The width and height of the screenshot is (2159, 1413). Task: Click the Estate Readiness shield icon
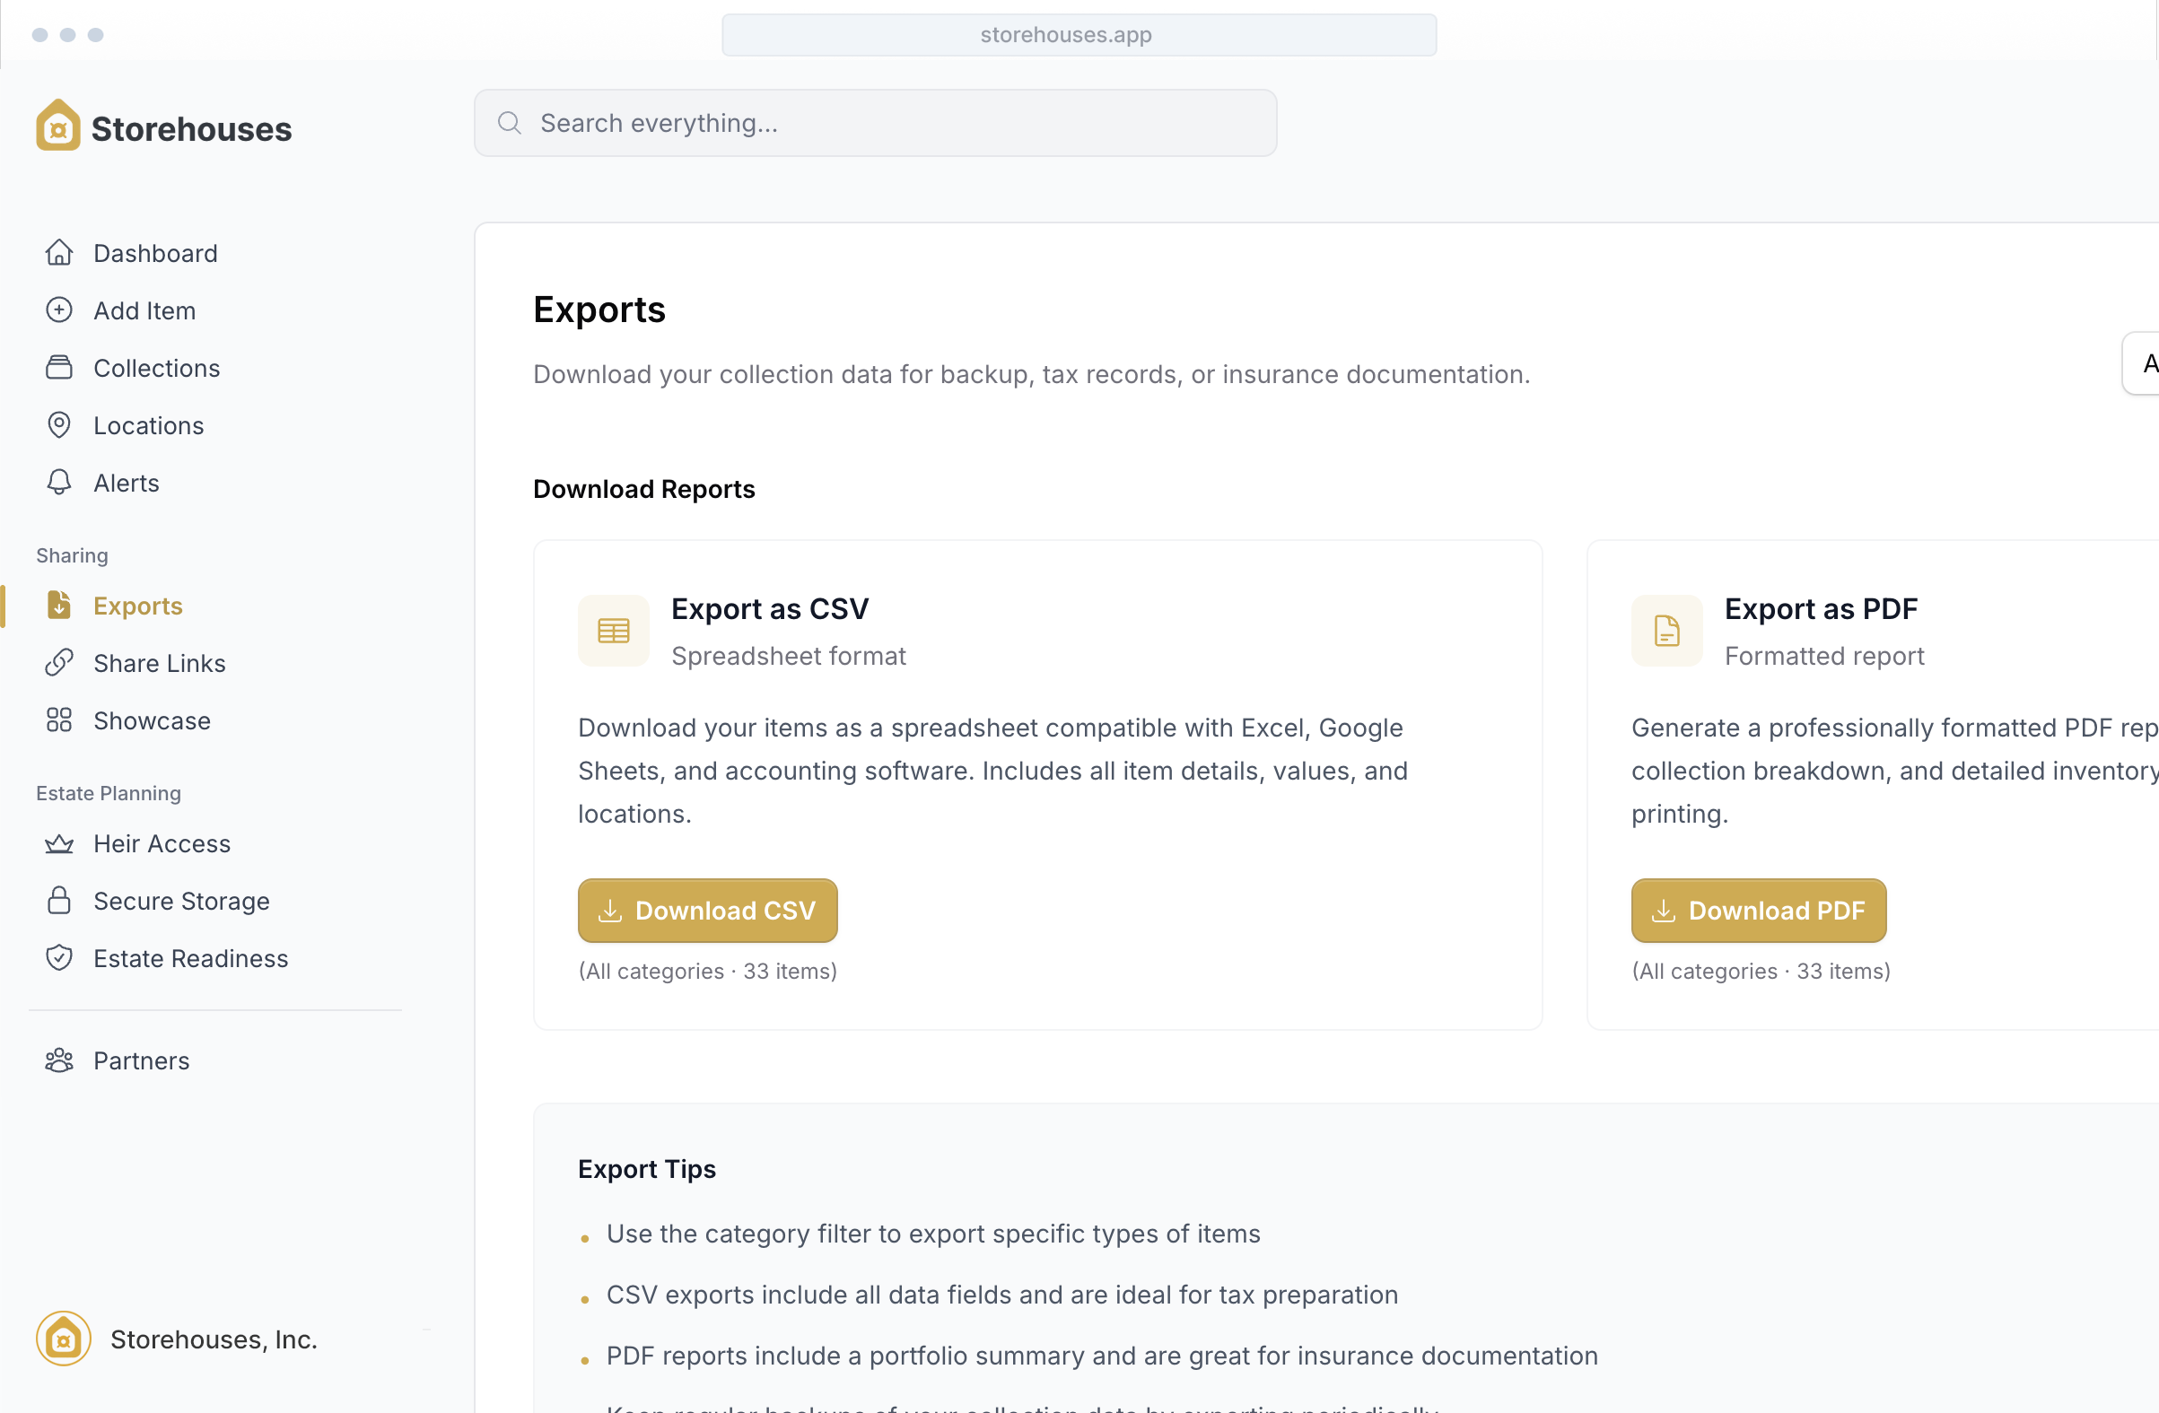coord(59,959)
